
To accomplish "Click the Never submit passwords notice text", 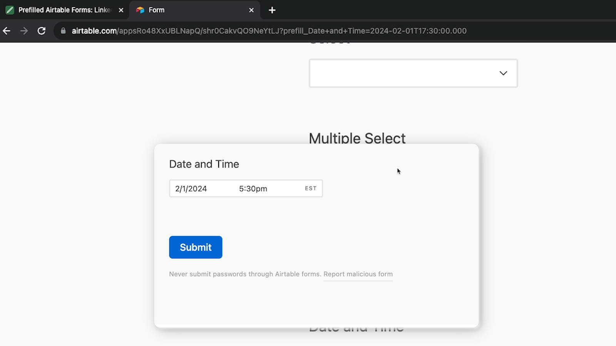I will click(x=245, y=274).
